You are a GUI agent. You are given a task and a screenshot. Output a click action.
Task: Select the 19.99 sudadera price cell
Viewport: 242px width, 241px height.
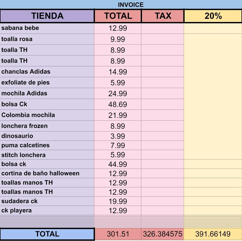[118, 201]
